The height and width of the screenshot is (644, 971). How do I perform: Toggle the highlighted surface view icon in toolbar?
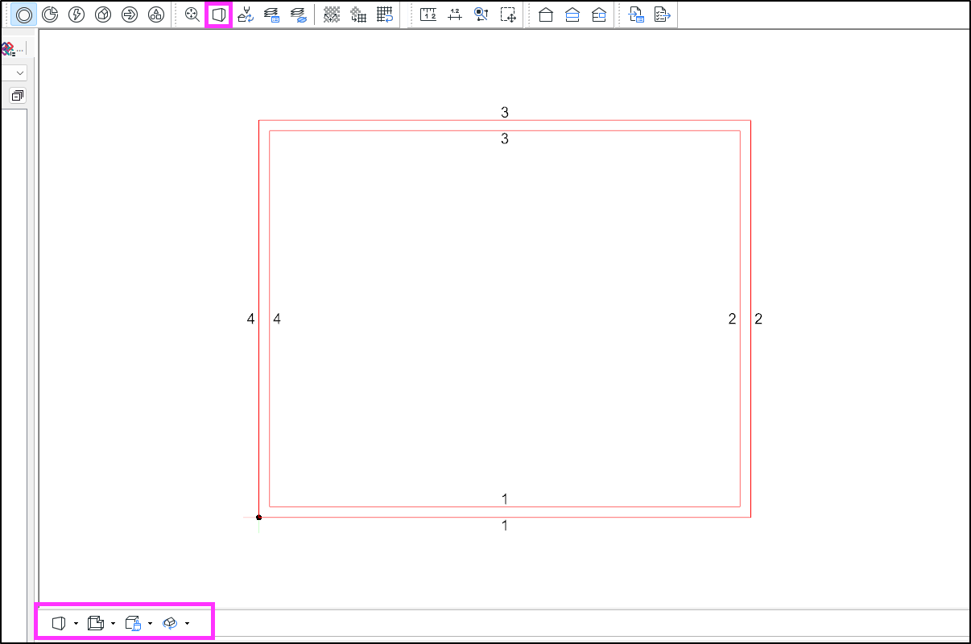click(218, 14)
